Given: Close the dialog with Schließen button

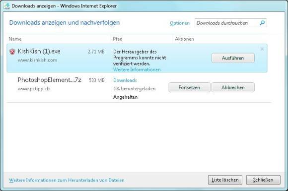Looking at the screenshot, I should 263,180.
